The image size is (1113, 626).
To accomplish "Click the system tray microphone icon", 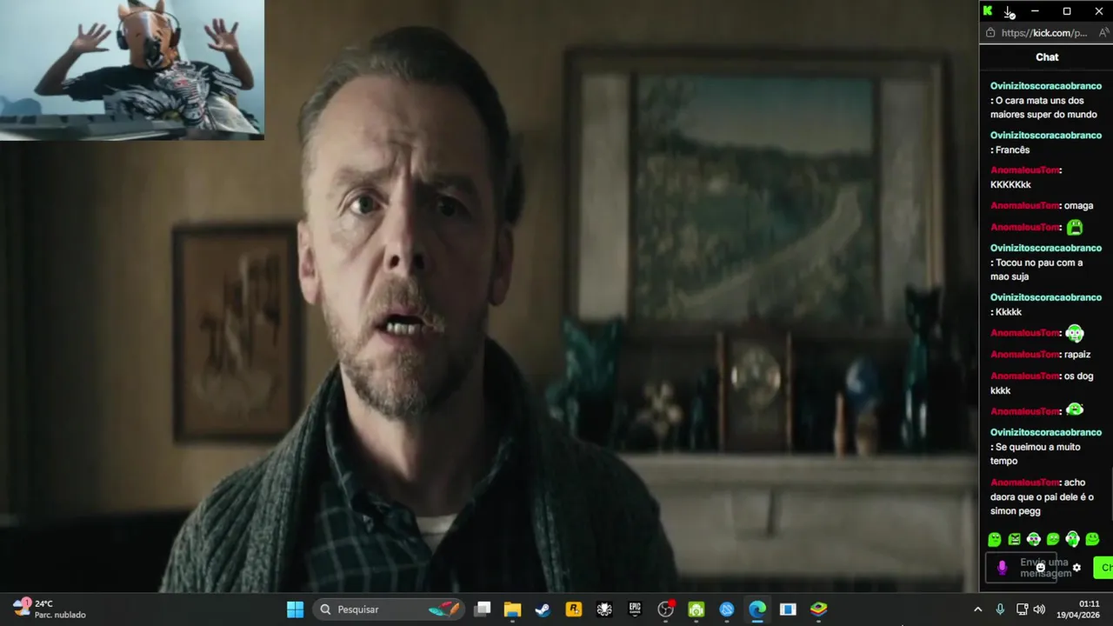I will (1000, 609).
